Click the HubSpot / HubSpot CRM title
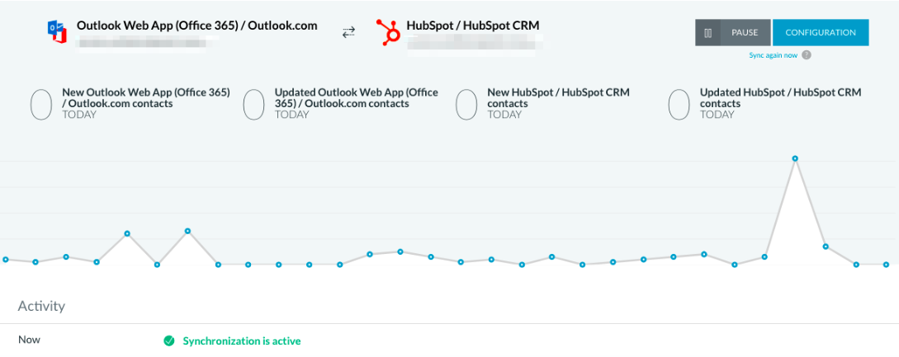 [x=472, y=26]
